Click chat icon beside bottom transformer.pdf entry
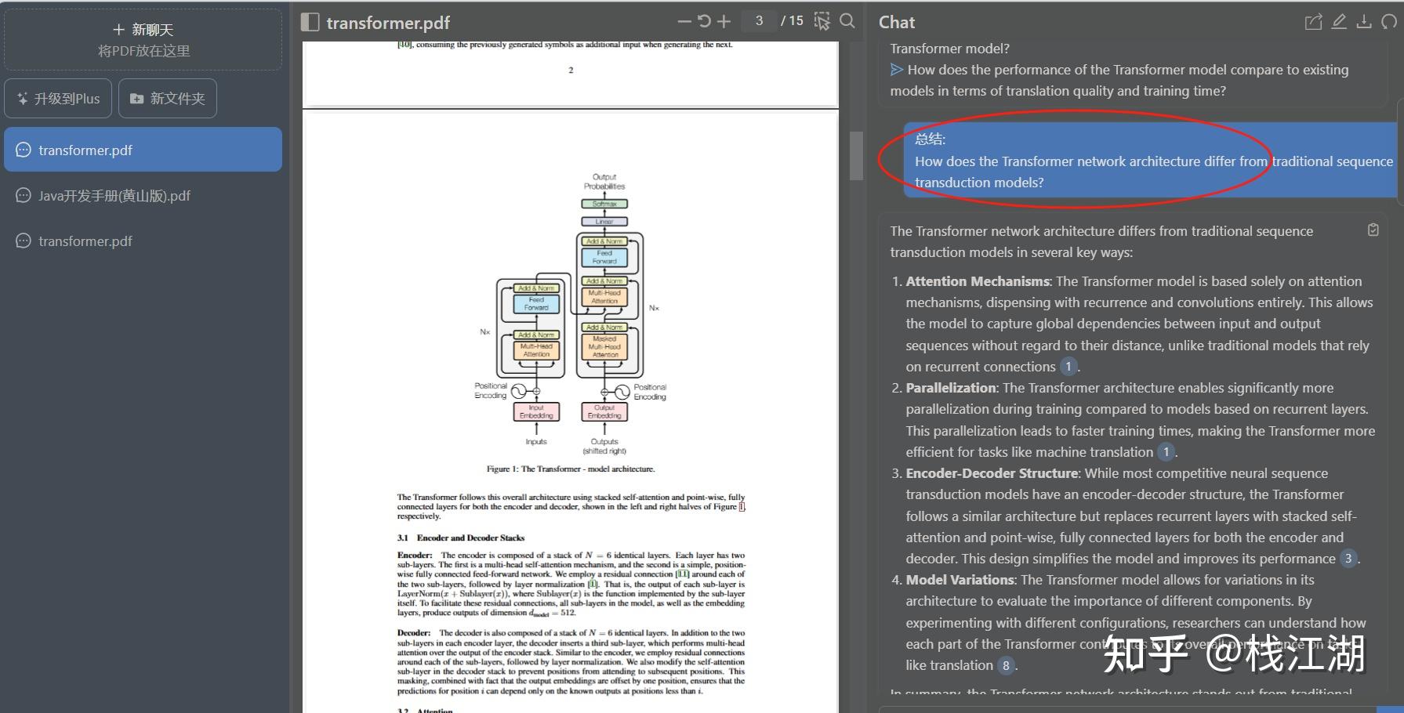Image resolution: width=1404 pixels, height=713 pixels. pos(24,241)
